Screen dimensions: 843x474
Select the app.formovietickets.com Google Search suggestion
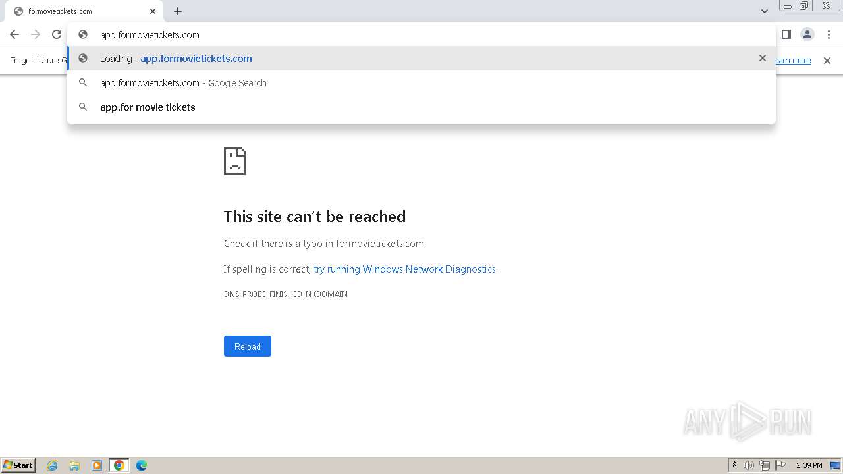421,83
